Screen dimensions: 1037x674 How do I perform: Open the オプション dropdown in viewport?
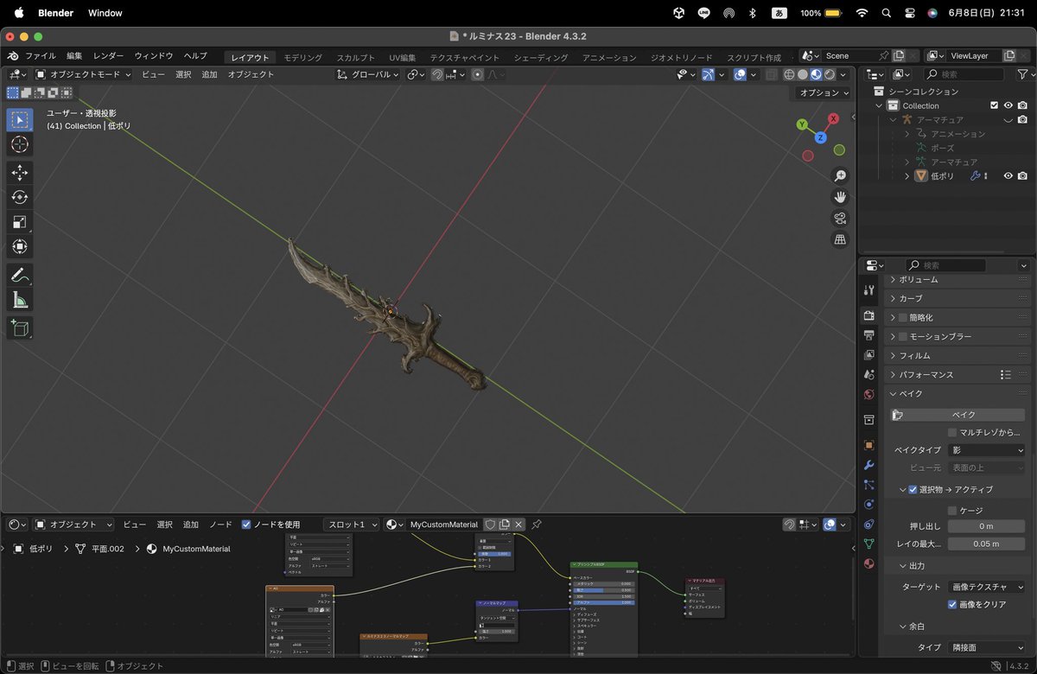pos(823,92)
